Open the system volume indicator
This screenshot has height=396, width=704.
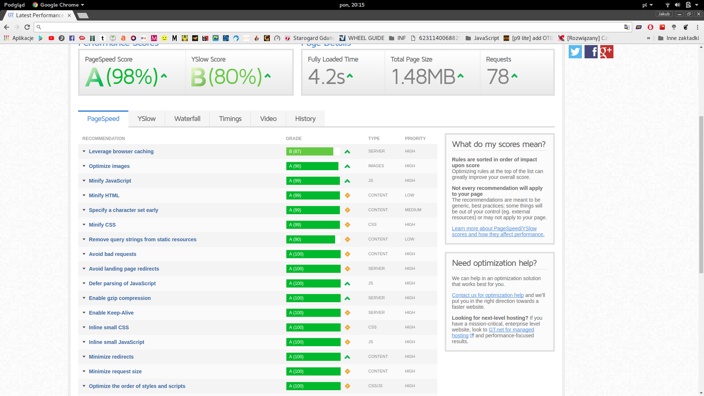tap(677, 5)
